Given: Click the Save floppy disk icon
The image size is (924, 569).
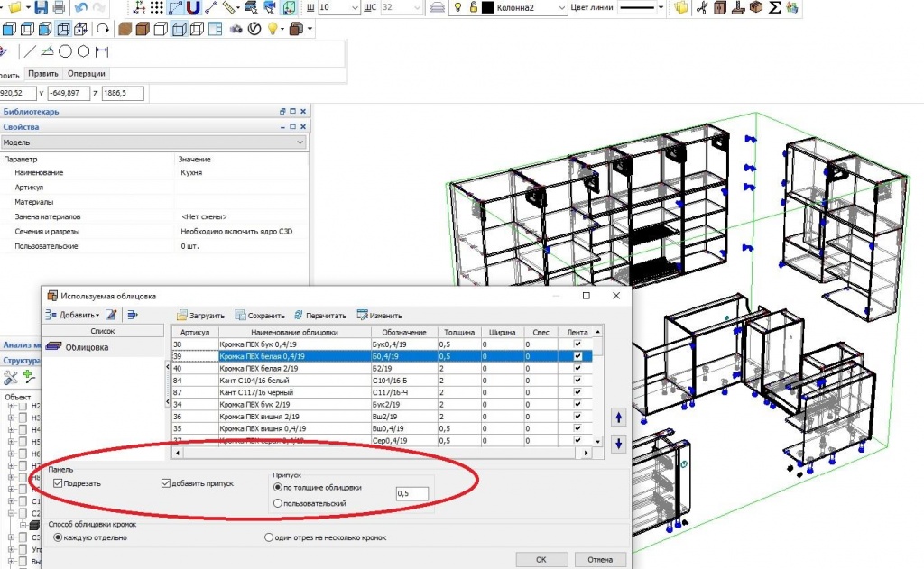Looking at the screenshot, I should click(41, 7).
